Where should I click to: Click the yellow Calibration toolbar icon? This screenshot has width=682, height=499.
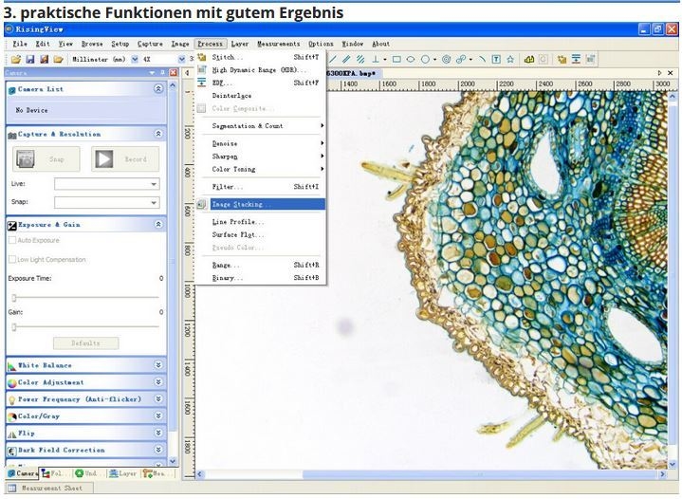[x=529, y=59]
